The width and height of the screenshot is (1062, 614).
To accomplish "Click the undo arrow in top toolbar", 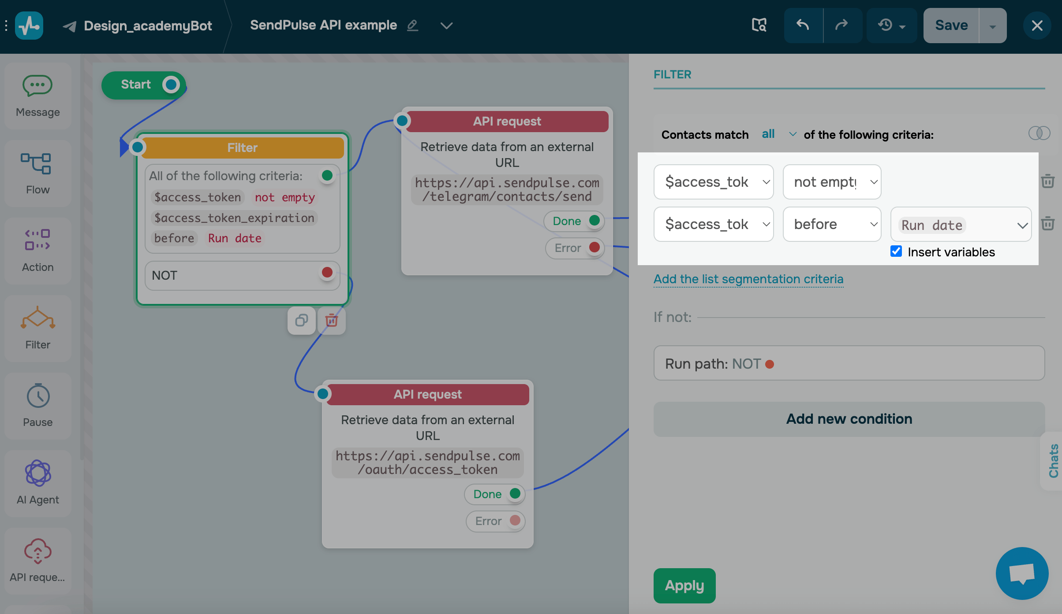I will coord(803,26).
